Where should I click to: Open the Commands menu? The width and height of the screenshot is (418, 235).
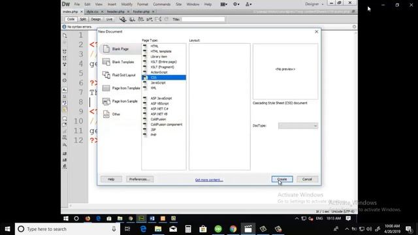[x=161, y=5]
